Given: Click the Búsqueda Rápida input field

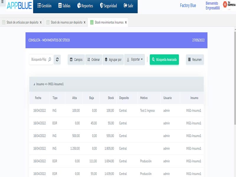Looking at the screenshot, I should (x=38, y=59).
